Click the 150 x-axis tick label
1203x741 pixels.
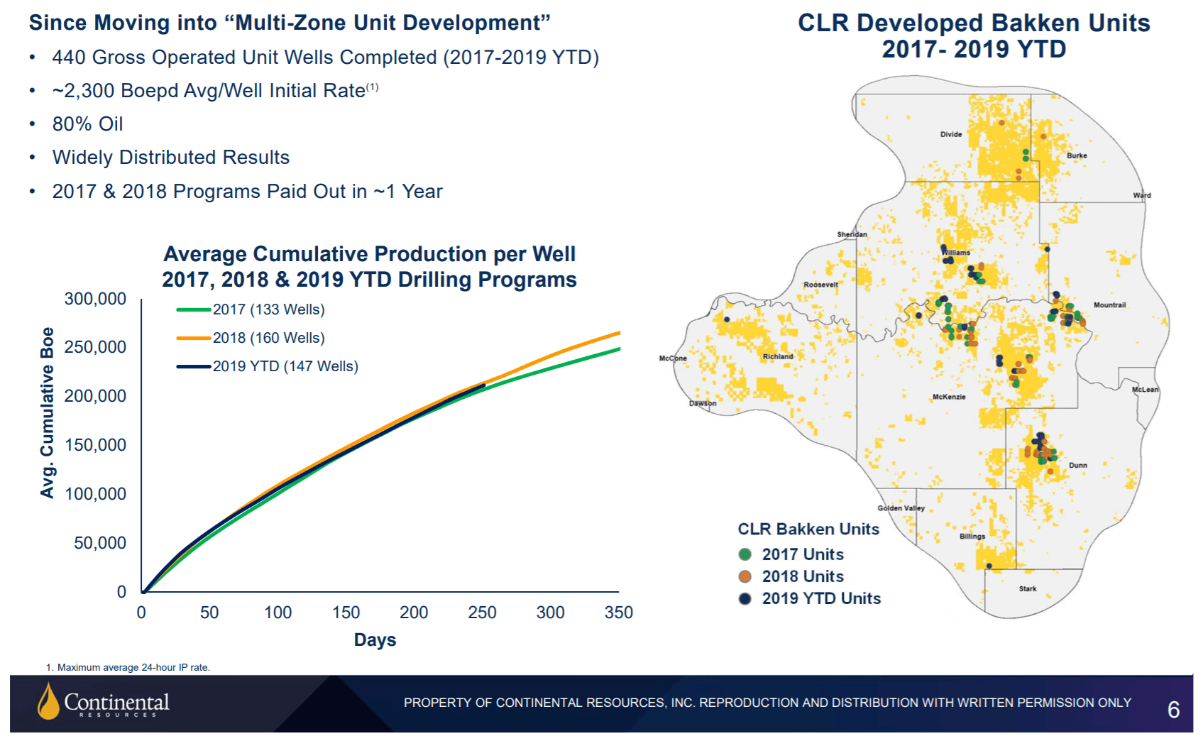(346, 613)
